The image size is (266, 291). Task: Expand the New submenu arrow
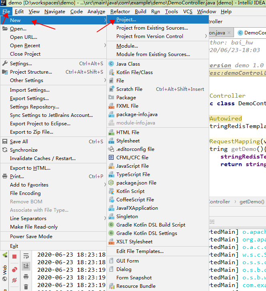tap(105, 20)
